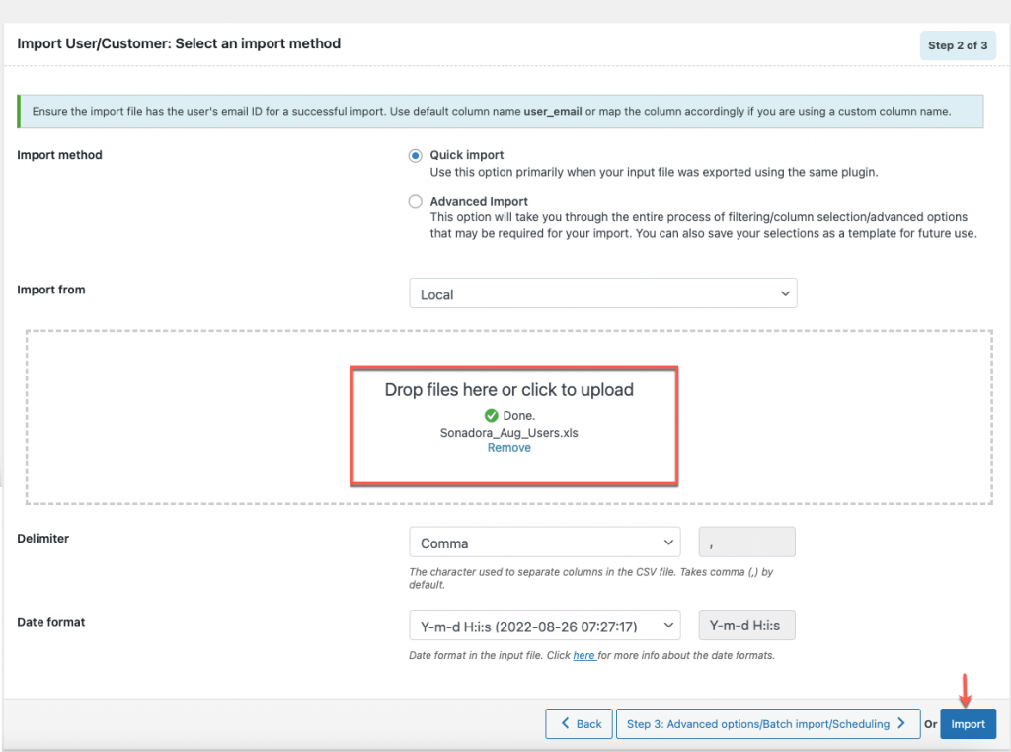Click the 'Import method' label
1011x752 pixels.
(59, 155)
